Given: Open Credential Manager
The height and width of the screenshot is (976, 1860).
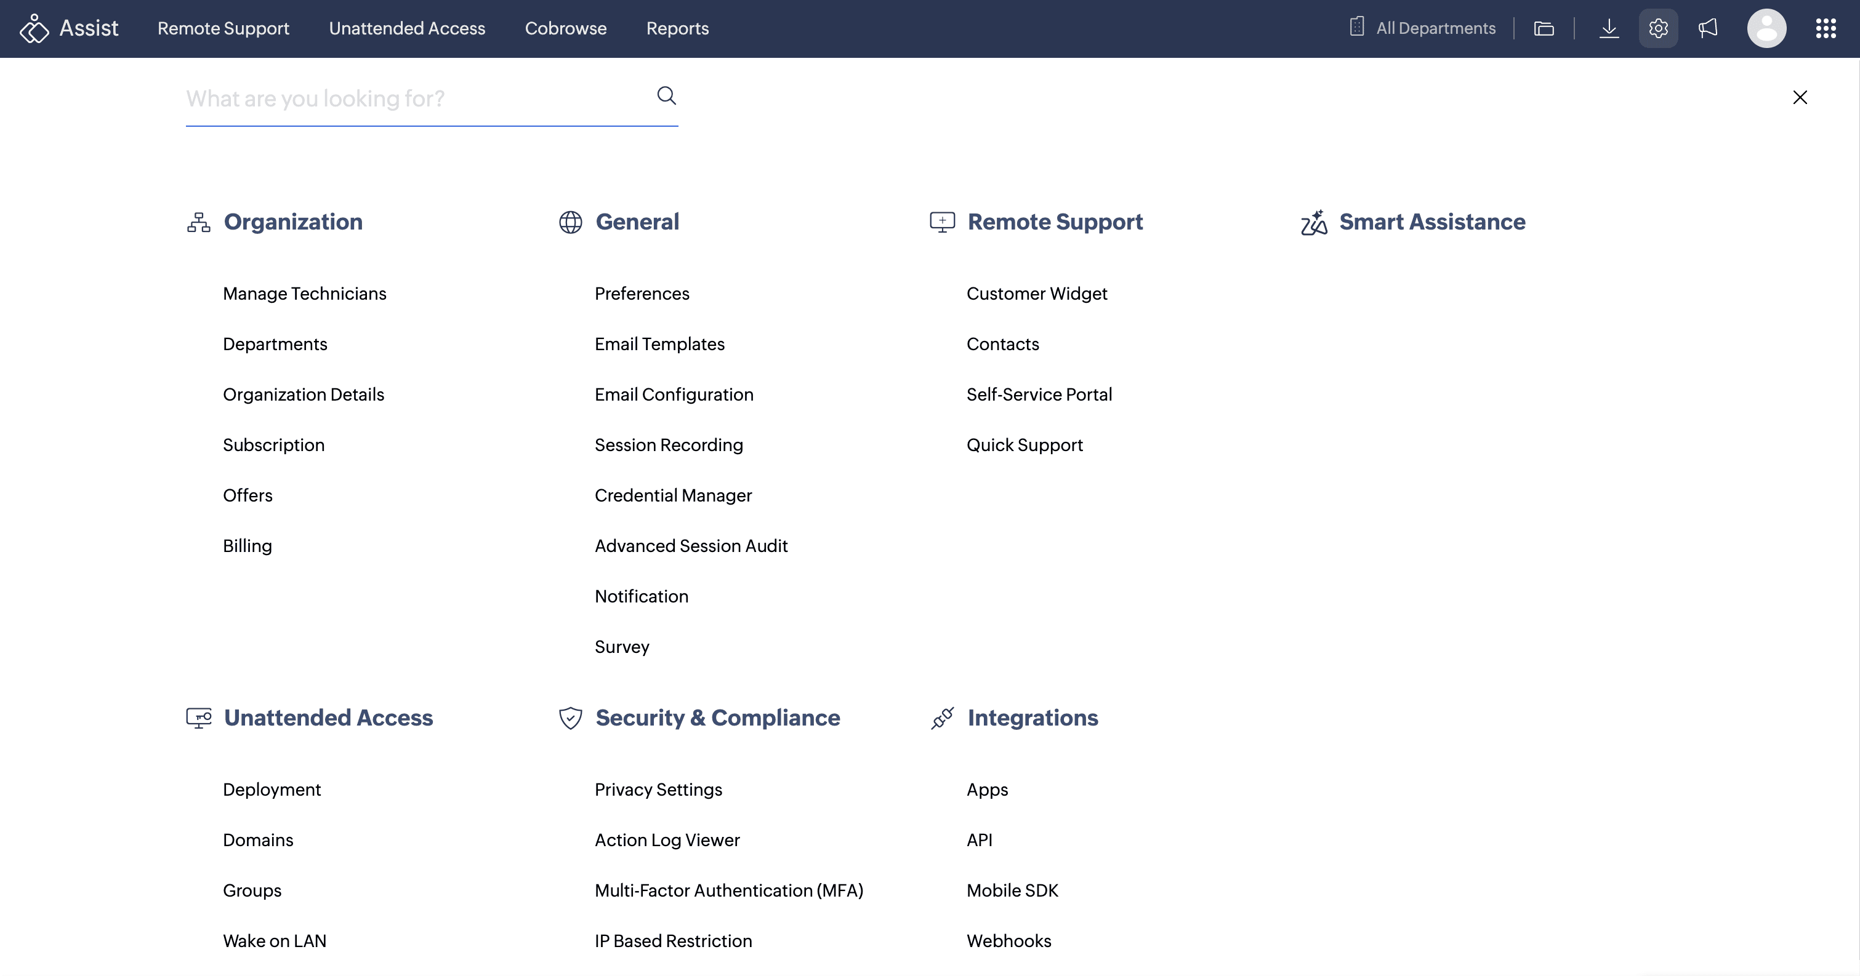Looking at the screenshot, I should pyautogui.click(x=674, y=496).
